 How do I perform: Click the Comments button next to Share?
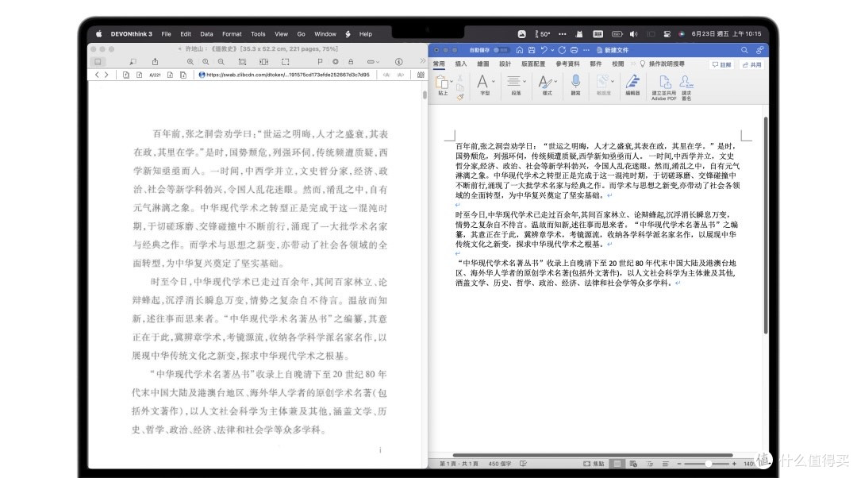coord(722,63)
